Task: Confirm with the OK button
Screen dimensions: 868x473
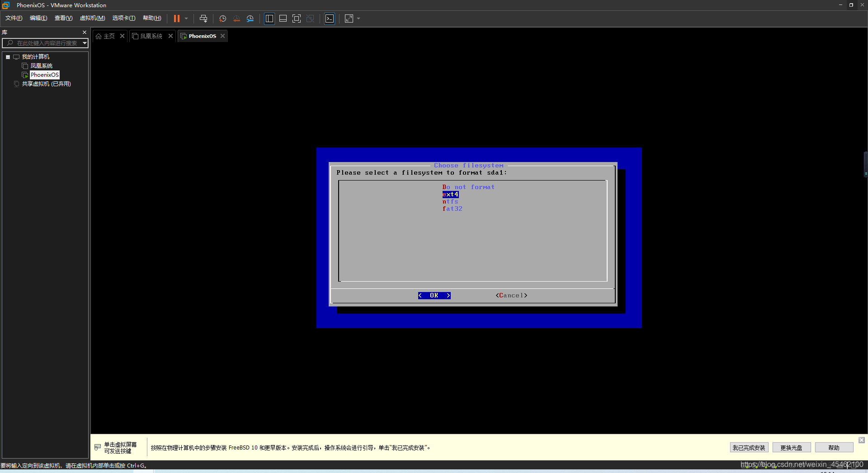Action: click(434, 295)
